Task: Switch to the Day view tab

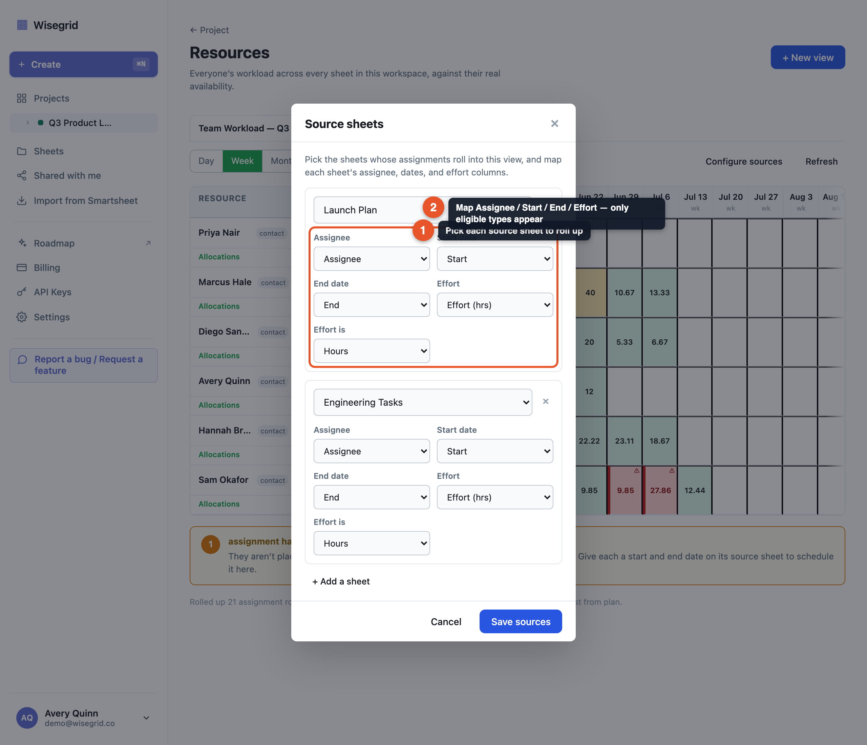Action: [206, 161]
